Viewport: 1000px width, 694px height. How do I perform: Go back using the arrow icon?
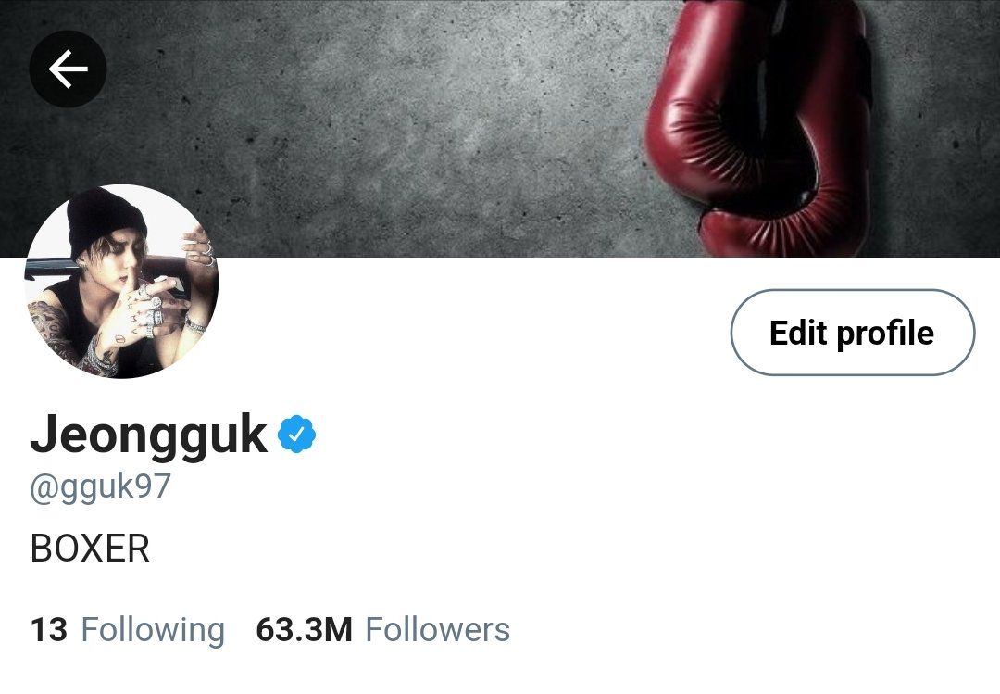pyautogui.click(x=68, y=69)
